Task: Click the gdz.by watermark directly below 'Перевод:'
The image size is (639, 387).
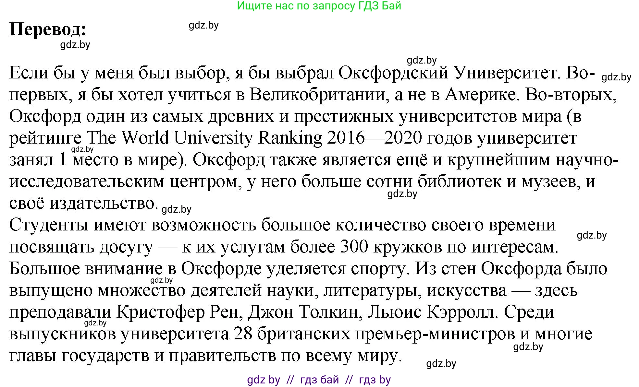Action: coord(75,45)
